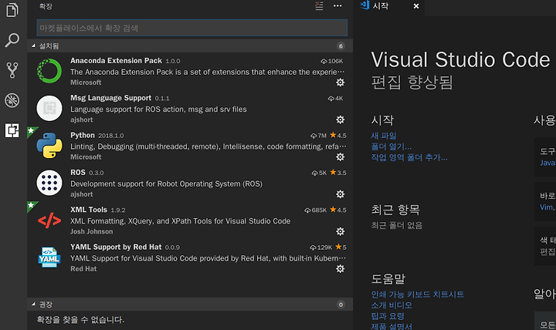Screen dimensions: 556x330
Task: Click the ROS nine-dot logo
Action: pyautogui.click(x=49, y=183)
